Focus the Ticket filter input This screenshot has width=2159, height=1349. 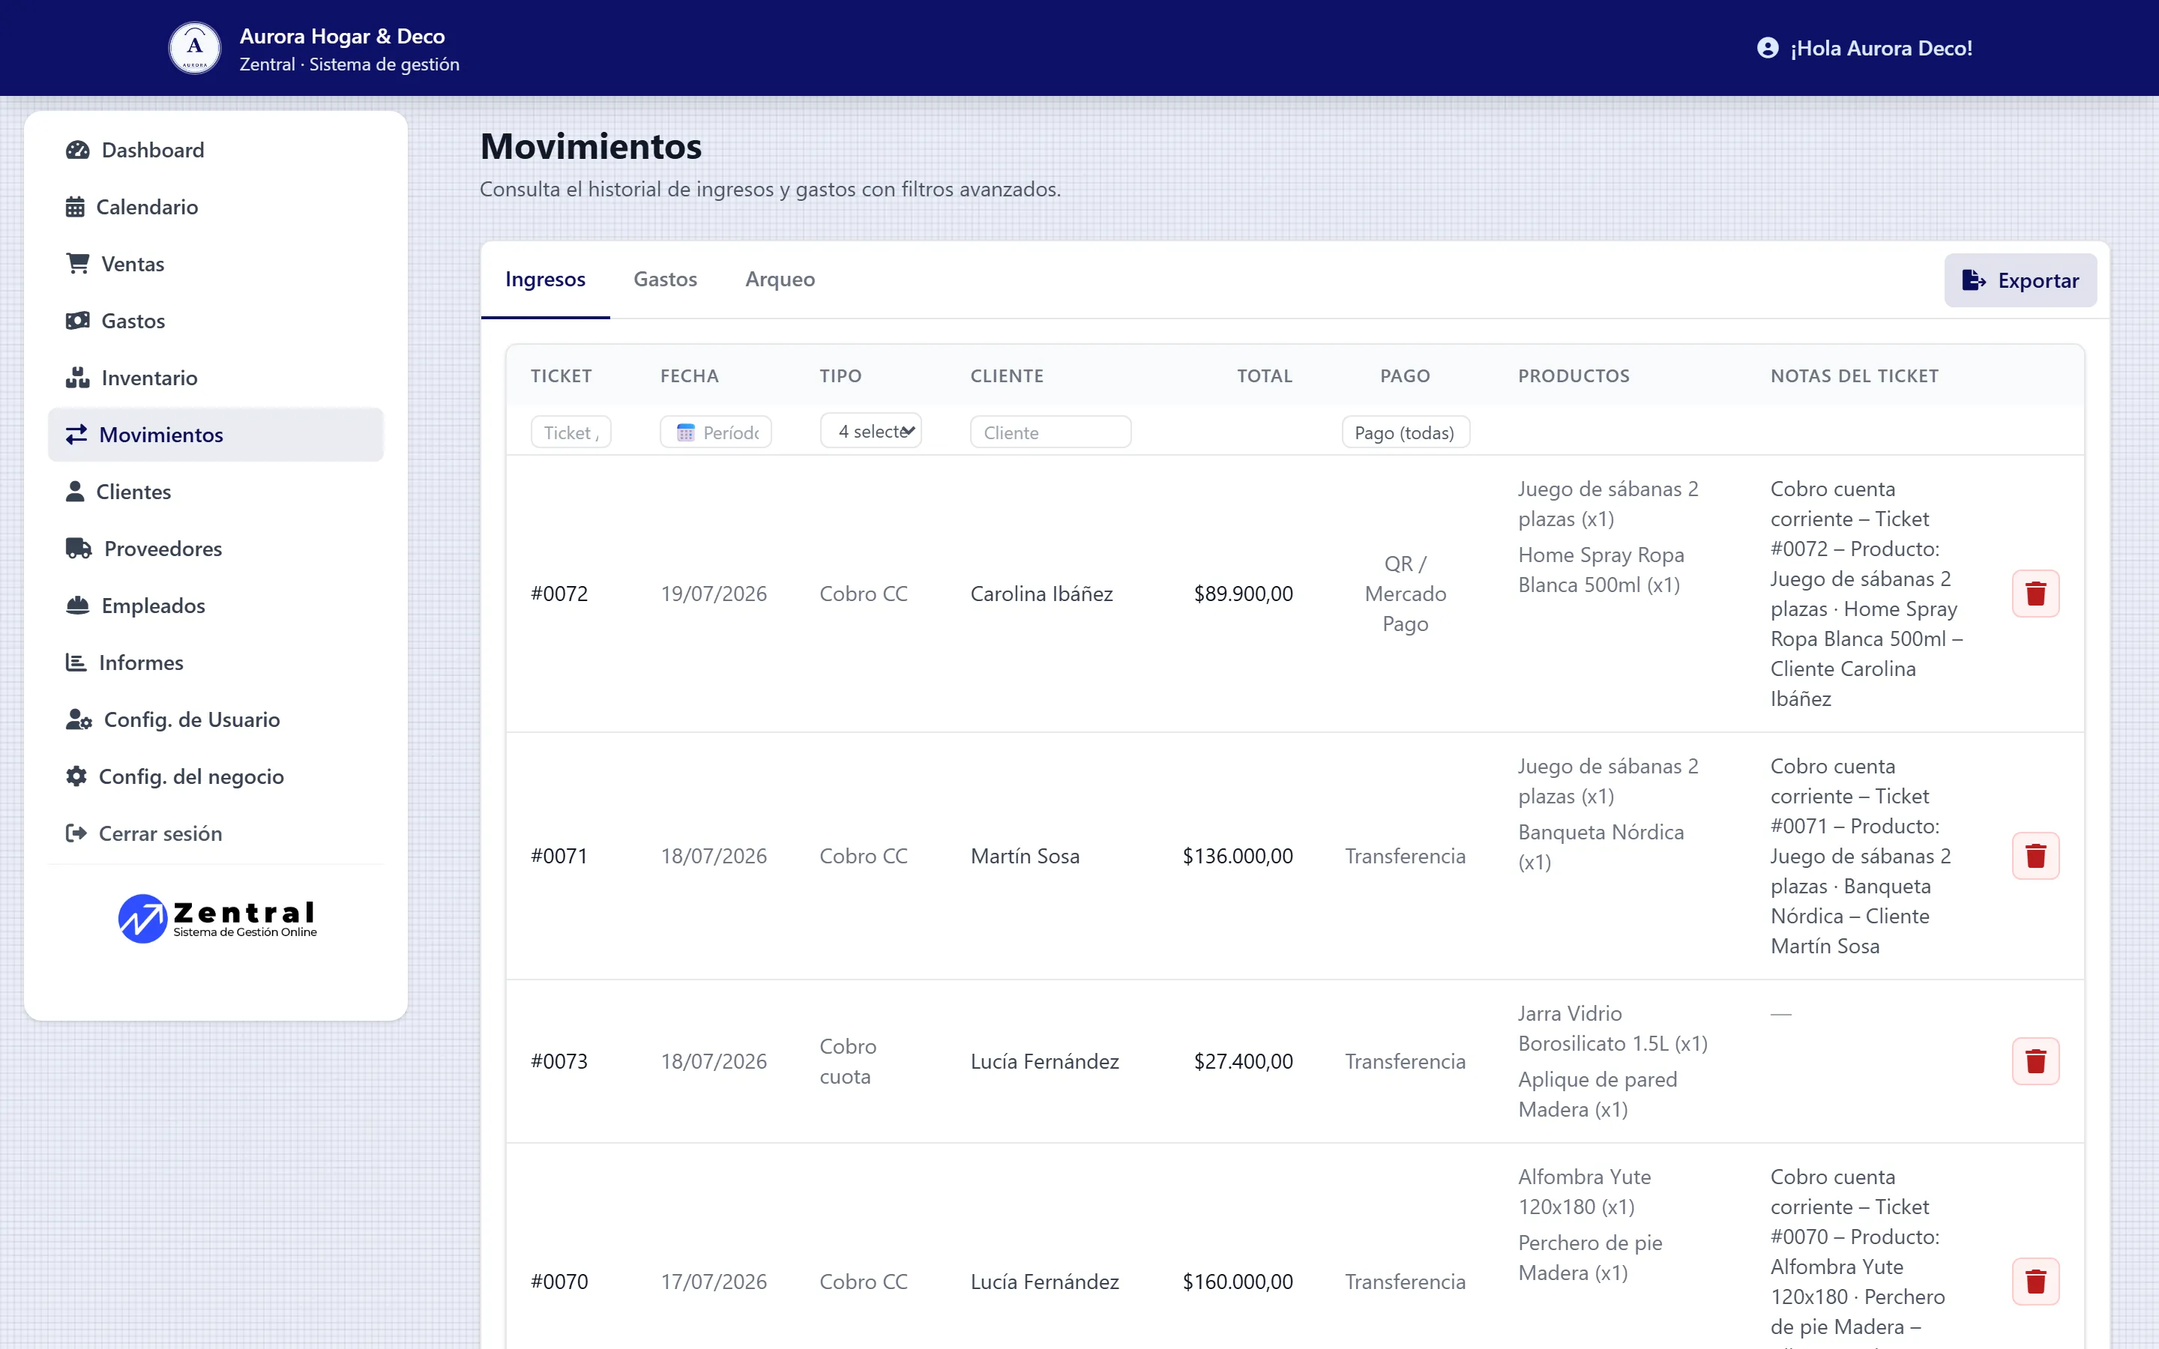click(x=571, y=432)
